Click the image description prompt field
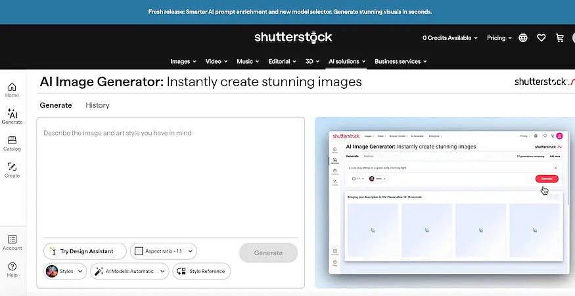This screenshot has height=296, width=575. click(170, 178)
